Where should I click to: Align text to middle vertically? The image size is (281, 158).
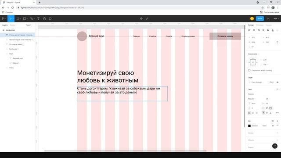point(267,113)
